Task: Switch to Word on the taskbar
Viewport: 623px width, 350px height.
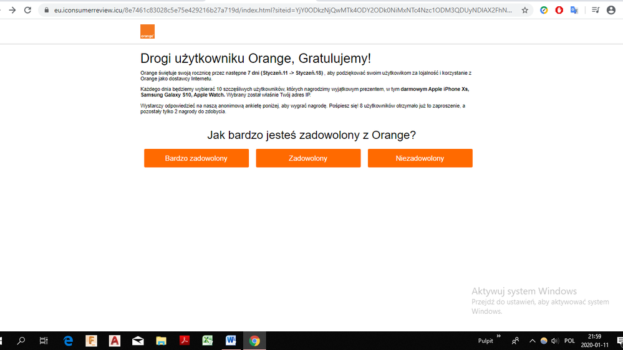Action: [x=231, y=341]
